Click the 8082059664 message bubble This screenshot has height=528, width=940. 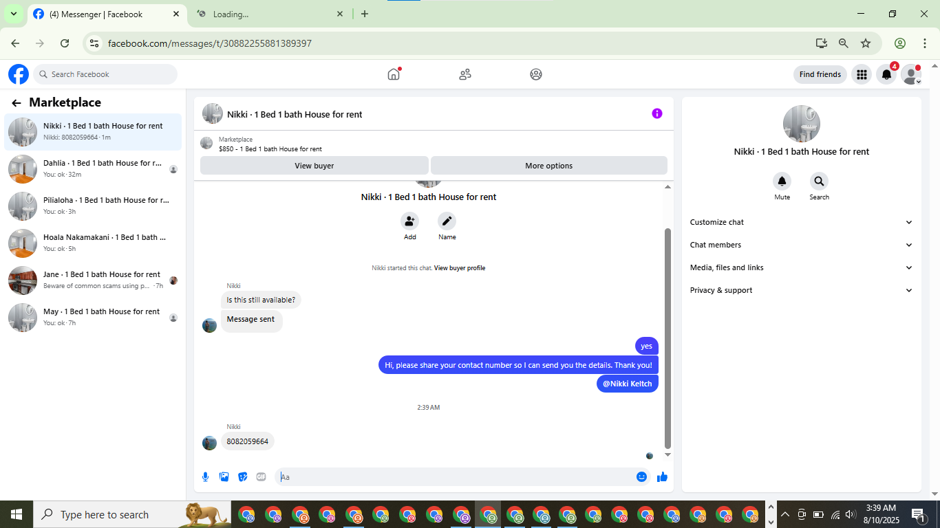[248, 441]
